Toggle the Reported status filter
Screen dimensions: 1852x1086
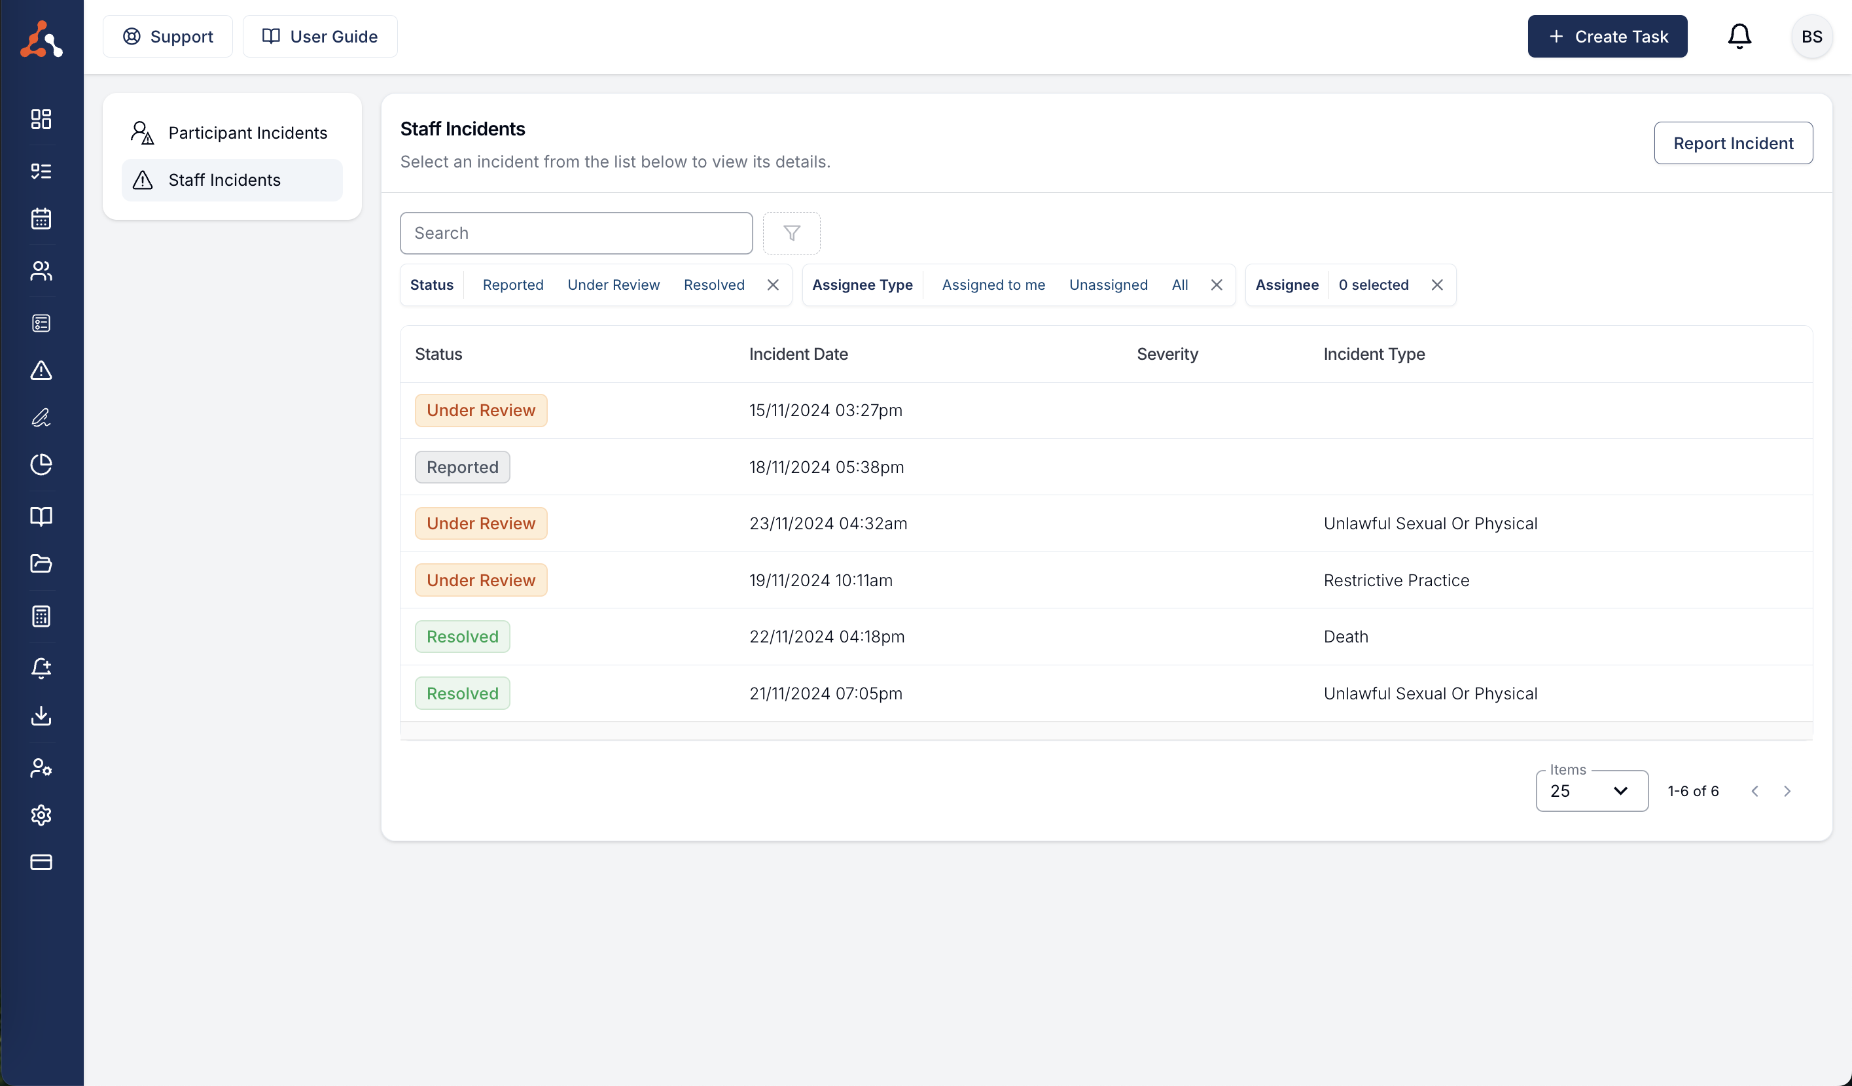pos(512,285)
